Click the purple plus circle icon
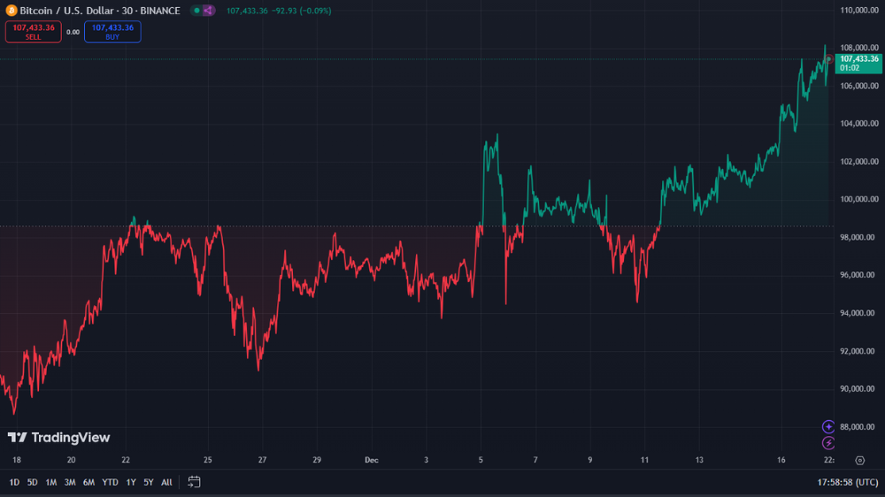 [828, 427]
